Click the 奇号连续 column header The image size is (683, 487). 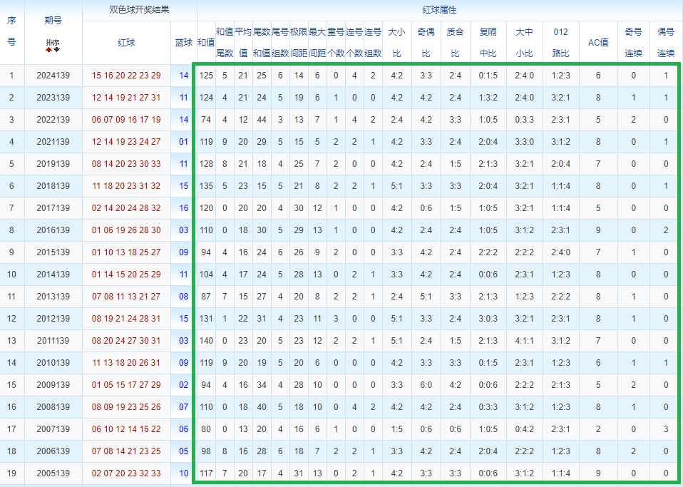click(633, 43)
